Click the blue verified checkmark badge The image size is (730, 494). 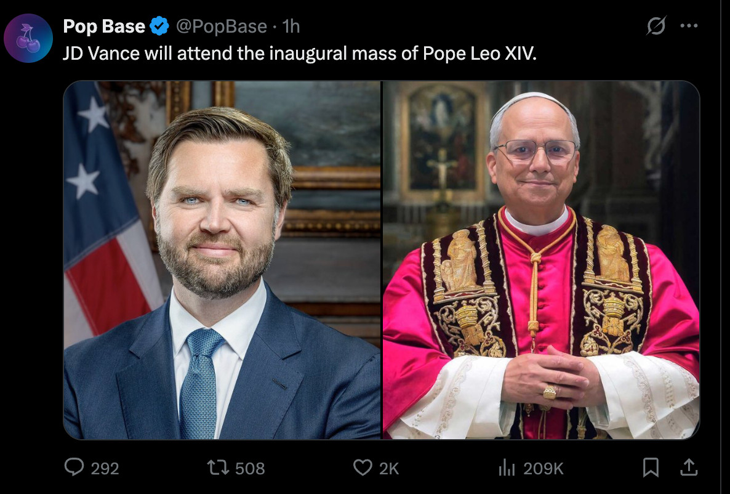(x=159, y=26)
